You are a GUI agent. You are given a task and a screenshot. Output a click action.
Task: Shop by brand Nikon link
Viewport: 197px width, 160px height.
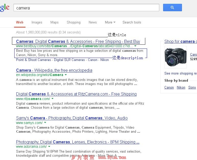click(x=181, y=87)
